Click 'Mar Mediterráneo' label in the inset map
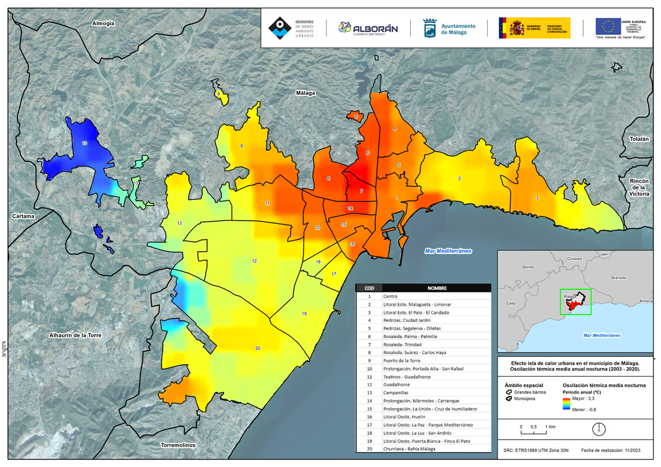This screenshot has height=467, width=661. (x=602, y=335)
